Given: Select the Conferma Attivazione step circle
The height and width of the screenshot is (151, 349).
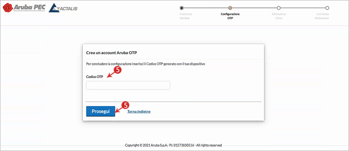Looking at the screenshot, I should pos(327,8).
